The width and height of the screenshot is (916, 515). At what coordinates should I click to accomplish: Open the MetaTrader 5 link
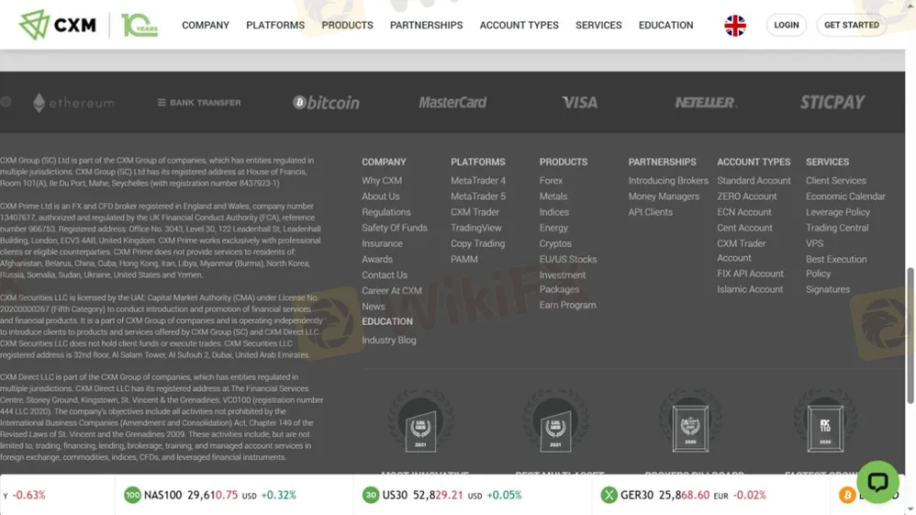[x=478, y=196]
